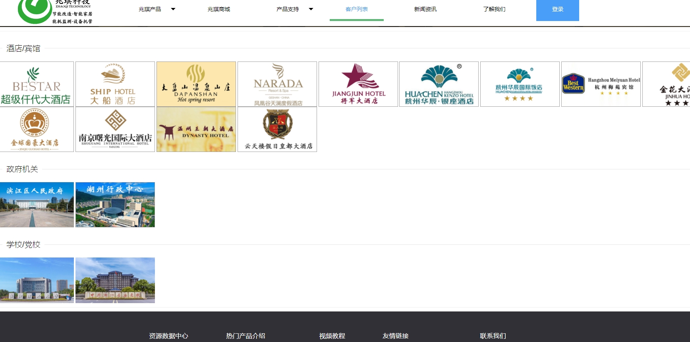Open the red-gate party school photo
This screenshot has height=342, width=690.
pyautogui.click(x=115, y=280)
